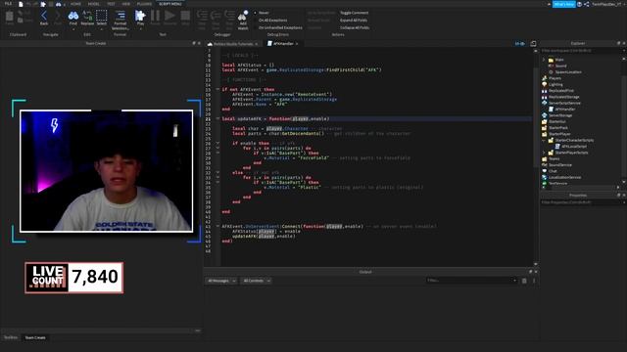
Task: Click the split editor icon above code
Action: coord(533,43)
